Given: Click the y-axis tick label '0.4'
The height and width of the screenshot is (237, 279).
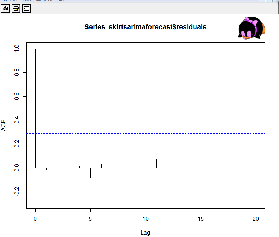Looking at the screenshot, I should (x=17, y=120).
